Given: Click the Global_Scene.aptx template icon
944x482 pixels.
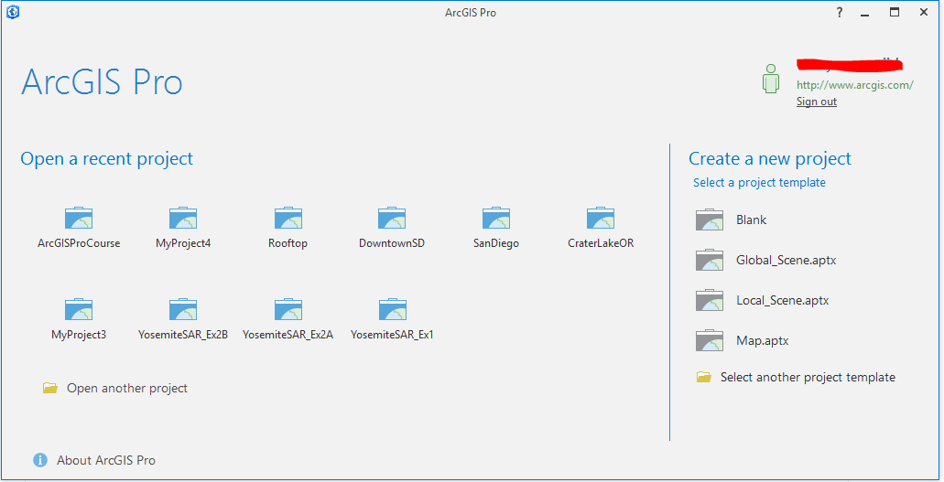Looking at the screenshot, I should click(710, 260).
